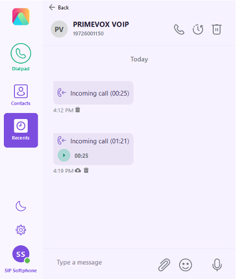Select the Recents tab
The width and height of the screenshot is (236, 279).
pyautogui.click(x=21, y=130)
